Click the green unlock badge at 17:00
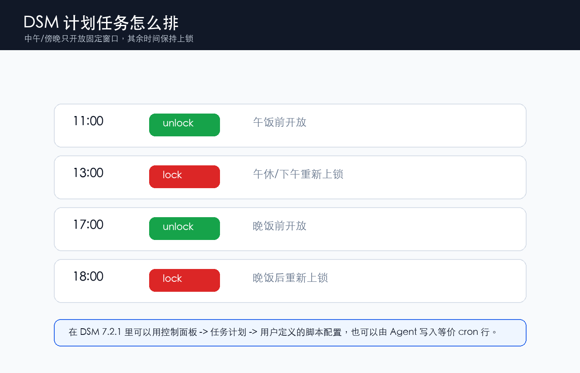Viewport: 580px width, 373px height. (184, 228)
